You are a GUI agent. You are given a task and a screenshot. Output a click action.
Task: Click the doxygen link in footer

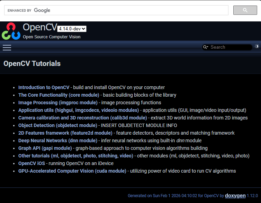coord(235,196)
